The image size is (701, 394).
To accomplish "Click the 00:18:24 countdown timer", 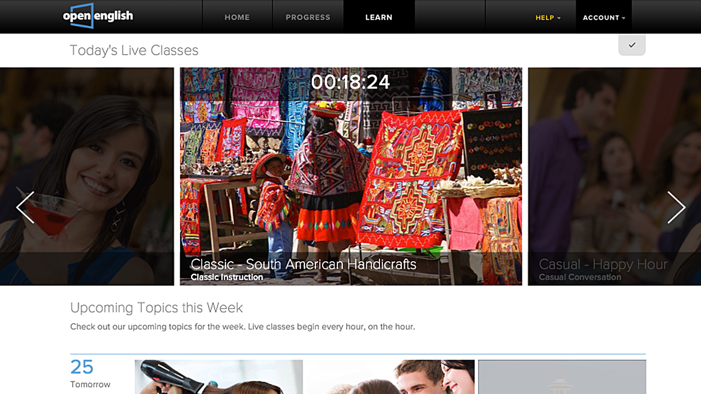I will coord(350,82).
